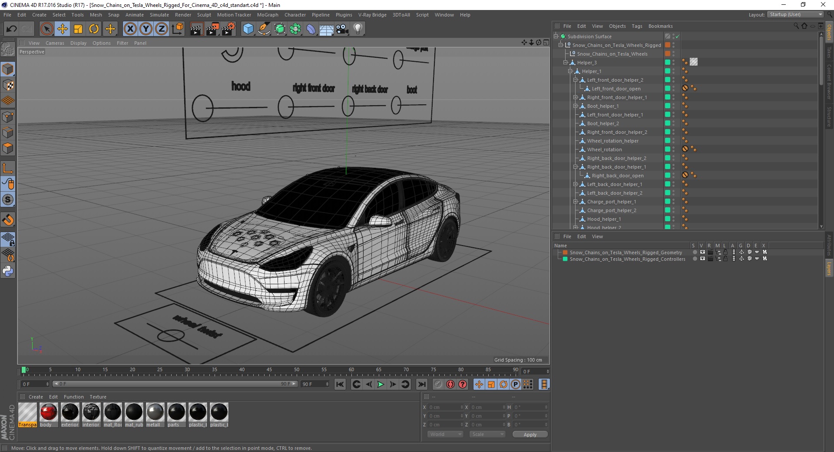Click the coordinate system icon
The height and width of the screenshot is (452, 834).
[177, 29]
